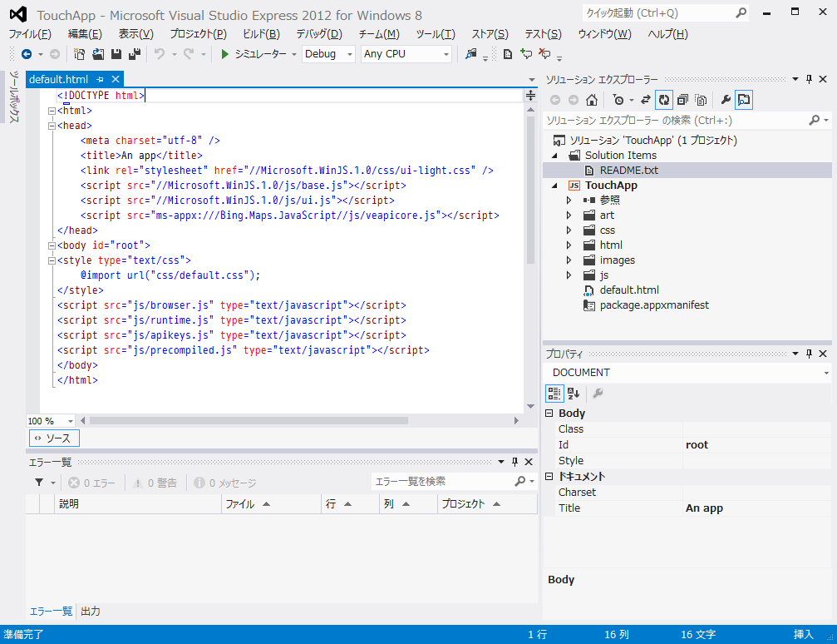837x644 pixels.
Task: Click the Navigate Backward arrow in main toolbar
Action: (26, 54)
